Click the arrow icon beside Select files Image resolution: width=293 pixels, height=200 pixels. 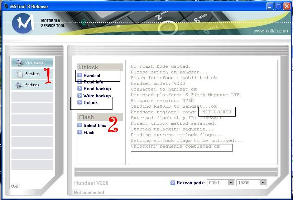80,125
